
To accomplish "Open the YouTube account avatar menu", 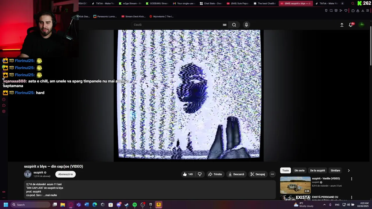I will [x=362, y=25].
